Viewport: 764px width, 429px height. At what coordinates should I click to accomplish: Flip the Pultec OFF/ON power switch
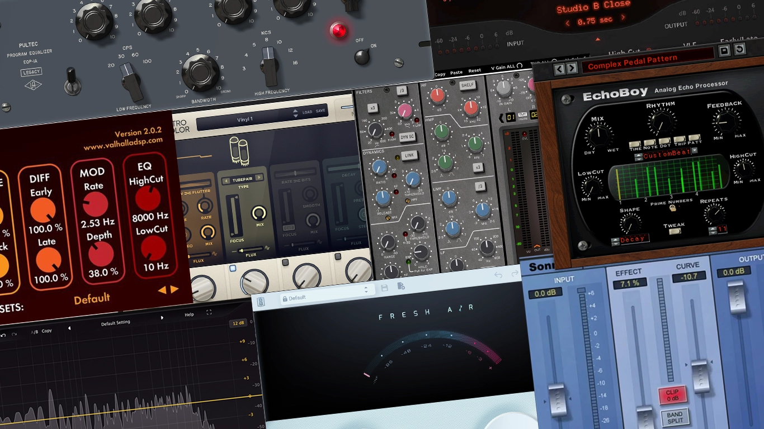pos(362,56)
